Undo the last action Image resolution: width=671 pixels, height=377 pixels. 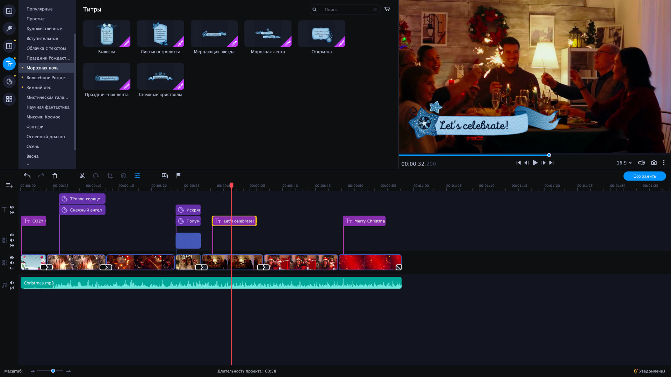point(27,176)
